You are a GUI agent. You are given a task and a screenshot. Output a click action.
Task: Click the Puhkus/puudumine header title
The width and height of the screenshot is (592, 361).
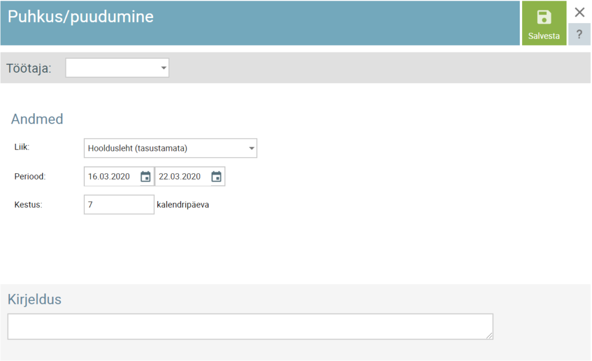point(80,17)
